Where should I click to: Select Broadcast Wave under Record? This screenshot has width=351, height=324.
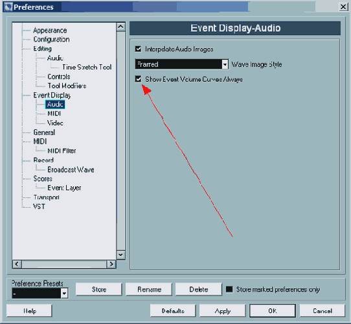(x=71, y=169)
